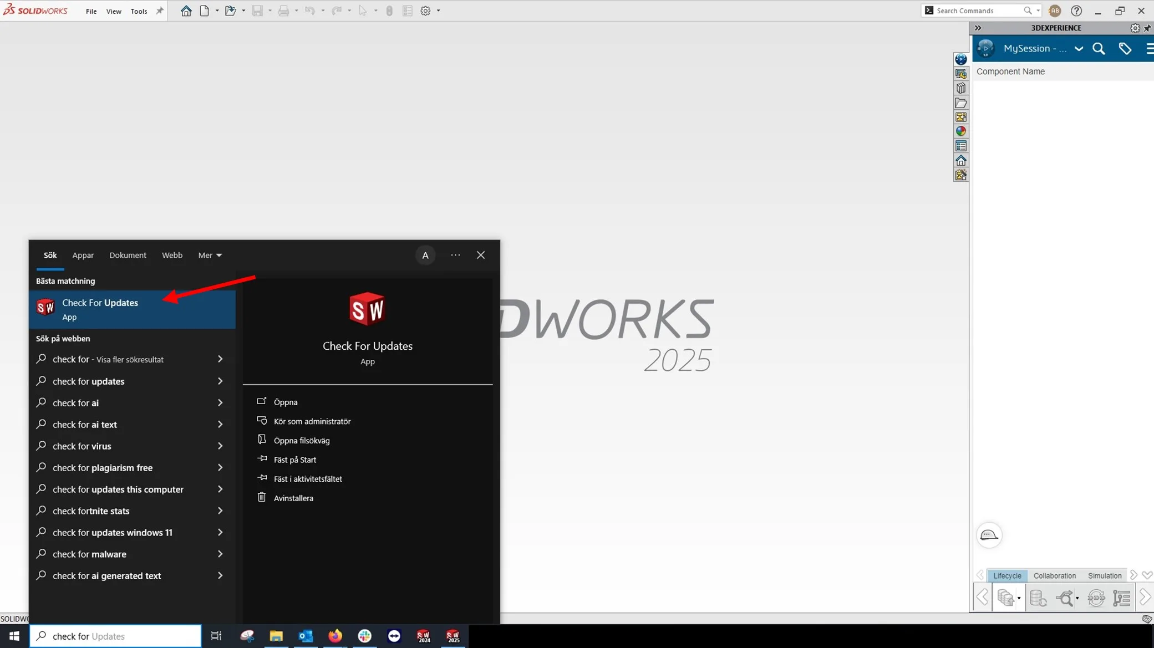Click the Windows taskbar search box

pyautogui.click(x=115, y=636)
